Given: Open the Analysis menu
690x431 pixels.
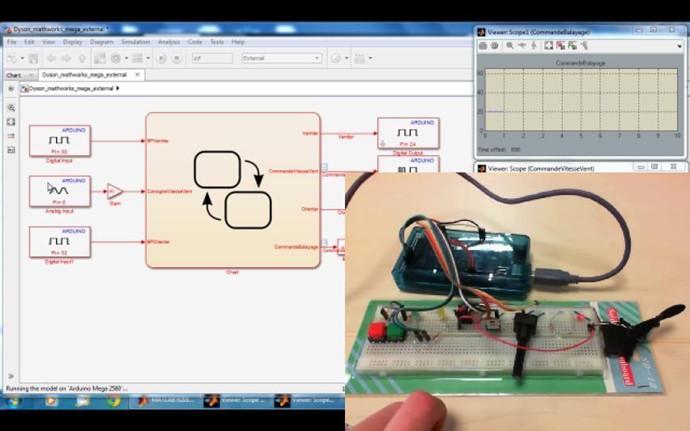Looking at the screenshot, I should (x=169, y=42).
